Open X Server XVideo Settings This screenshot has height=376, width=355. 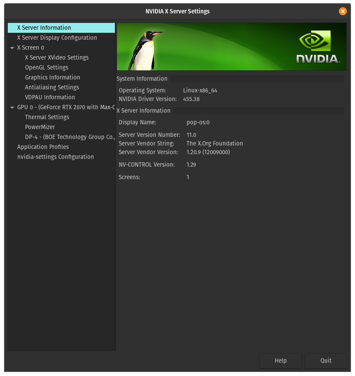[57, 57]
